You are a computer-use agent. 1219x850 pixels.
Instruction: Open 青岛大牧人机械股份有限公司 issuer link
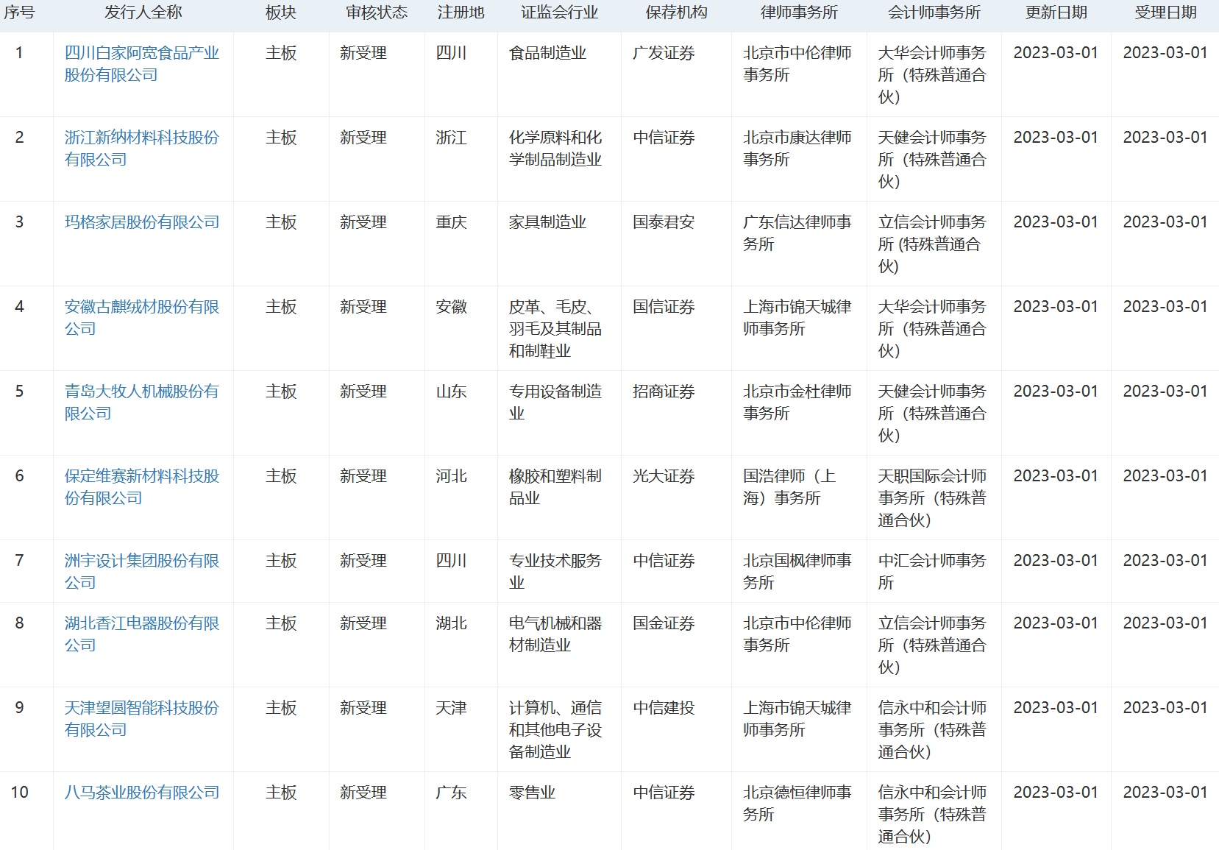click(142, 403)
